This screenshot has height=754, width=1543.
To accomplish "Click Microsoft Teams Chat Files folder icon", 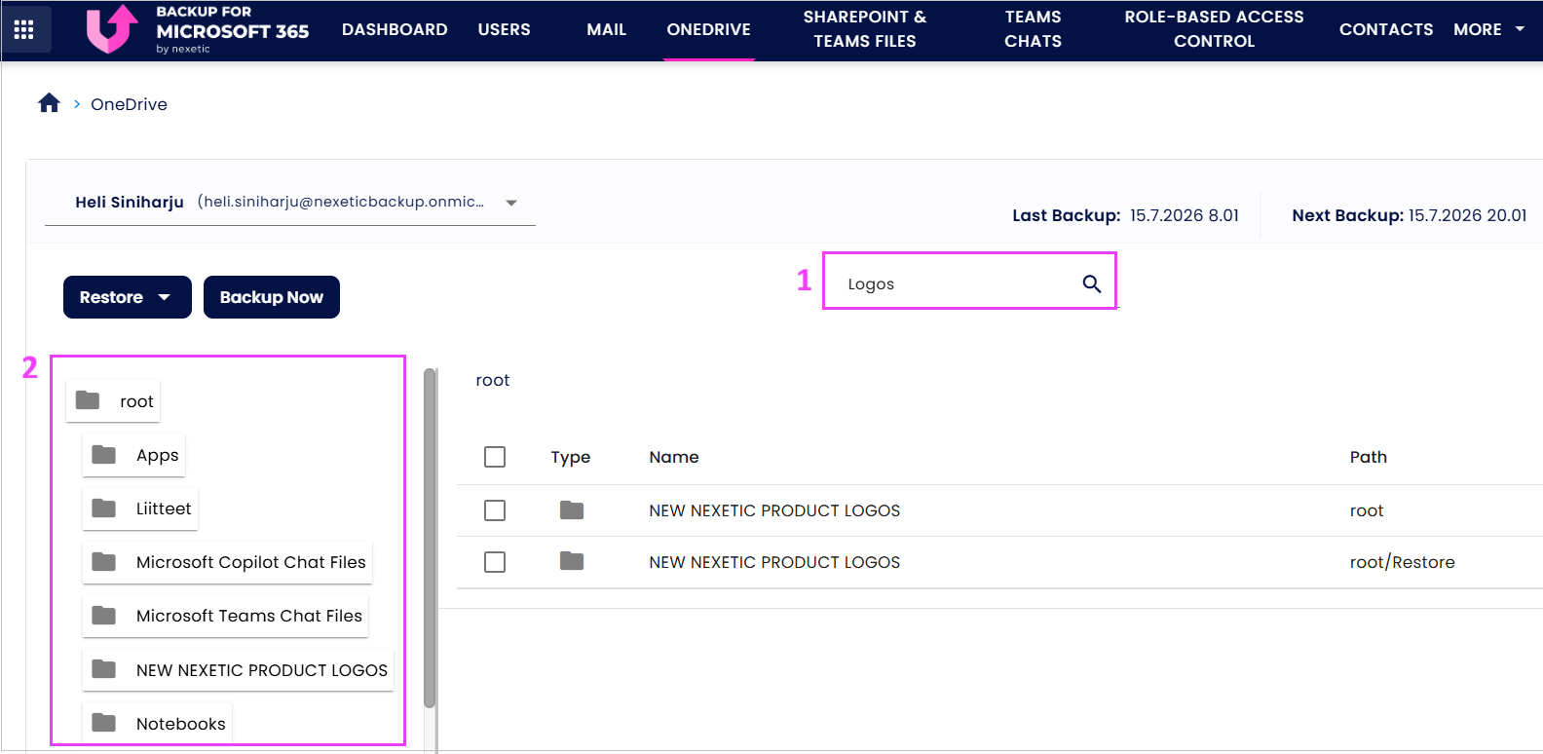I will point(103,616).
